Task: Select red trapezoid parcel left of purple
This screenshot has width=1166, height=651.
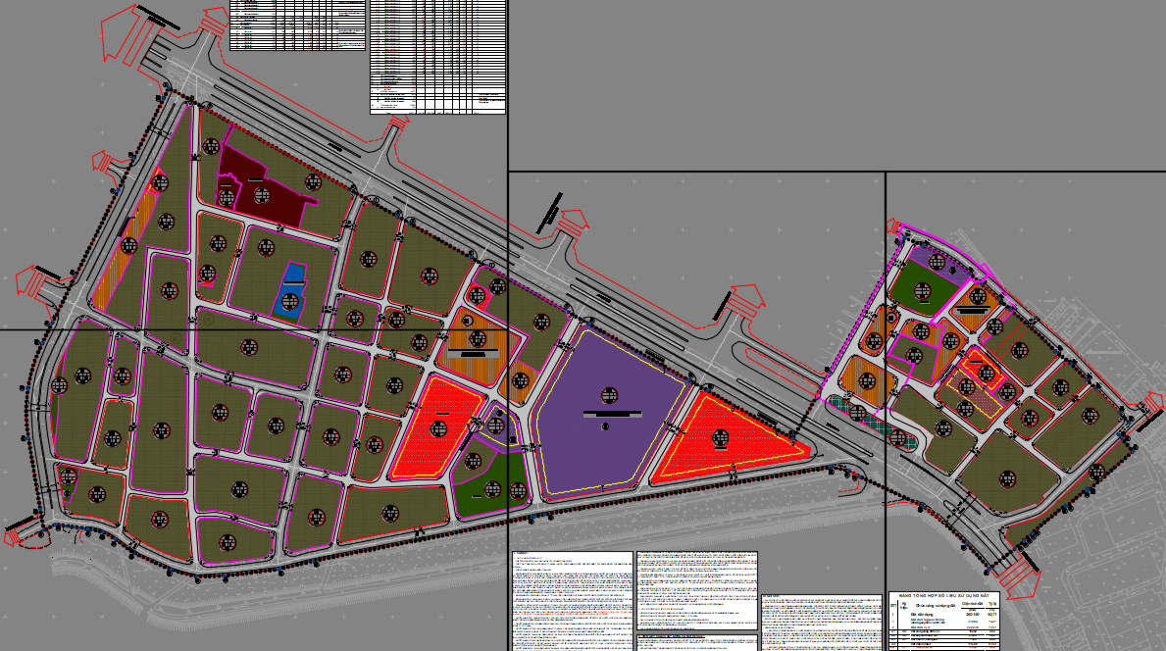Action: point(434,428)
